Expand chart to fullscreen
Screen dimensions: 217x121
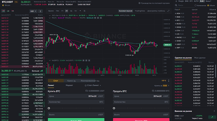point(168,11)
